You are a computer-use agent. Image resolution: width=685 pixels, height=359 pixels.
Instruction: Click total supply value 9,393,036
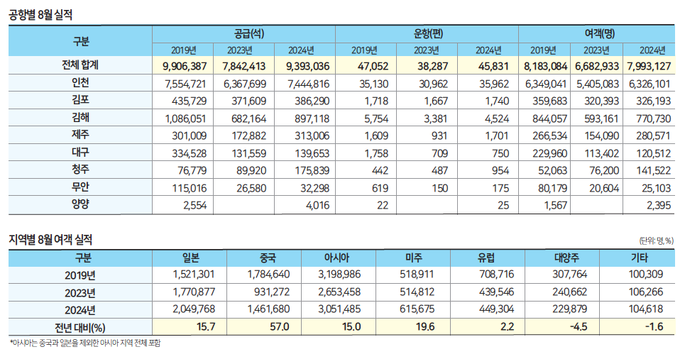point(307,67)
